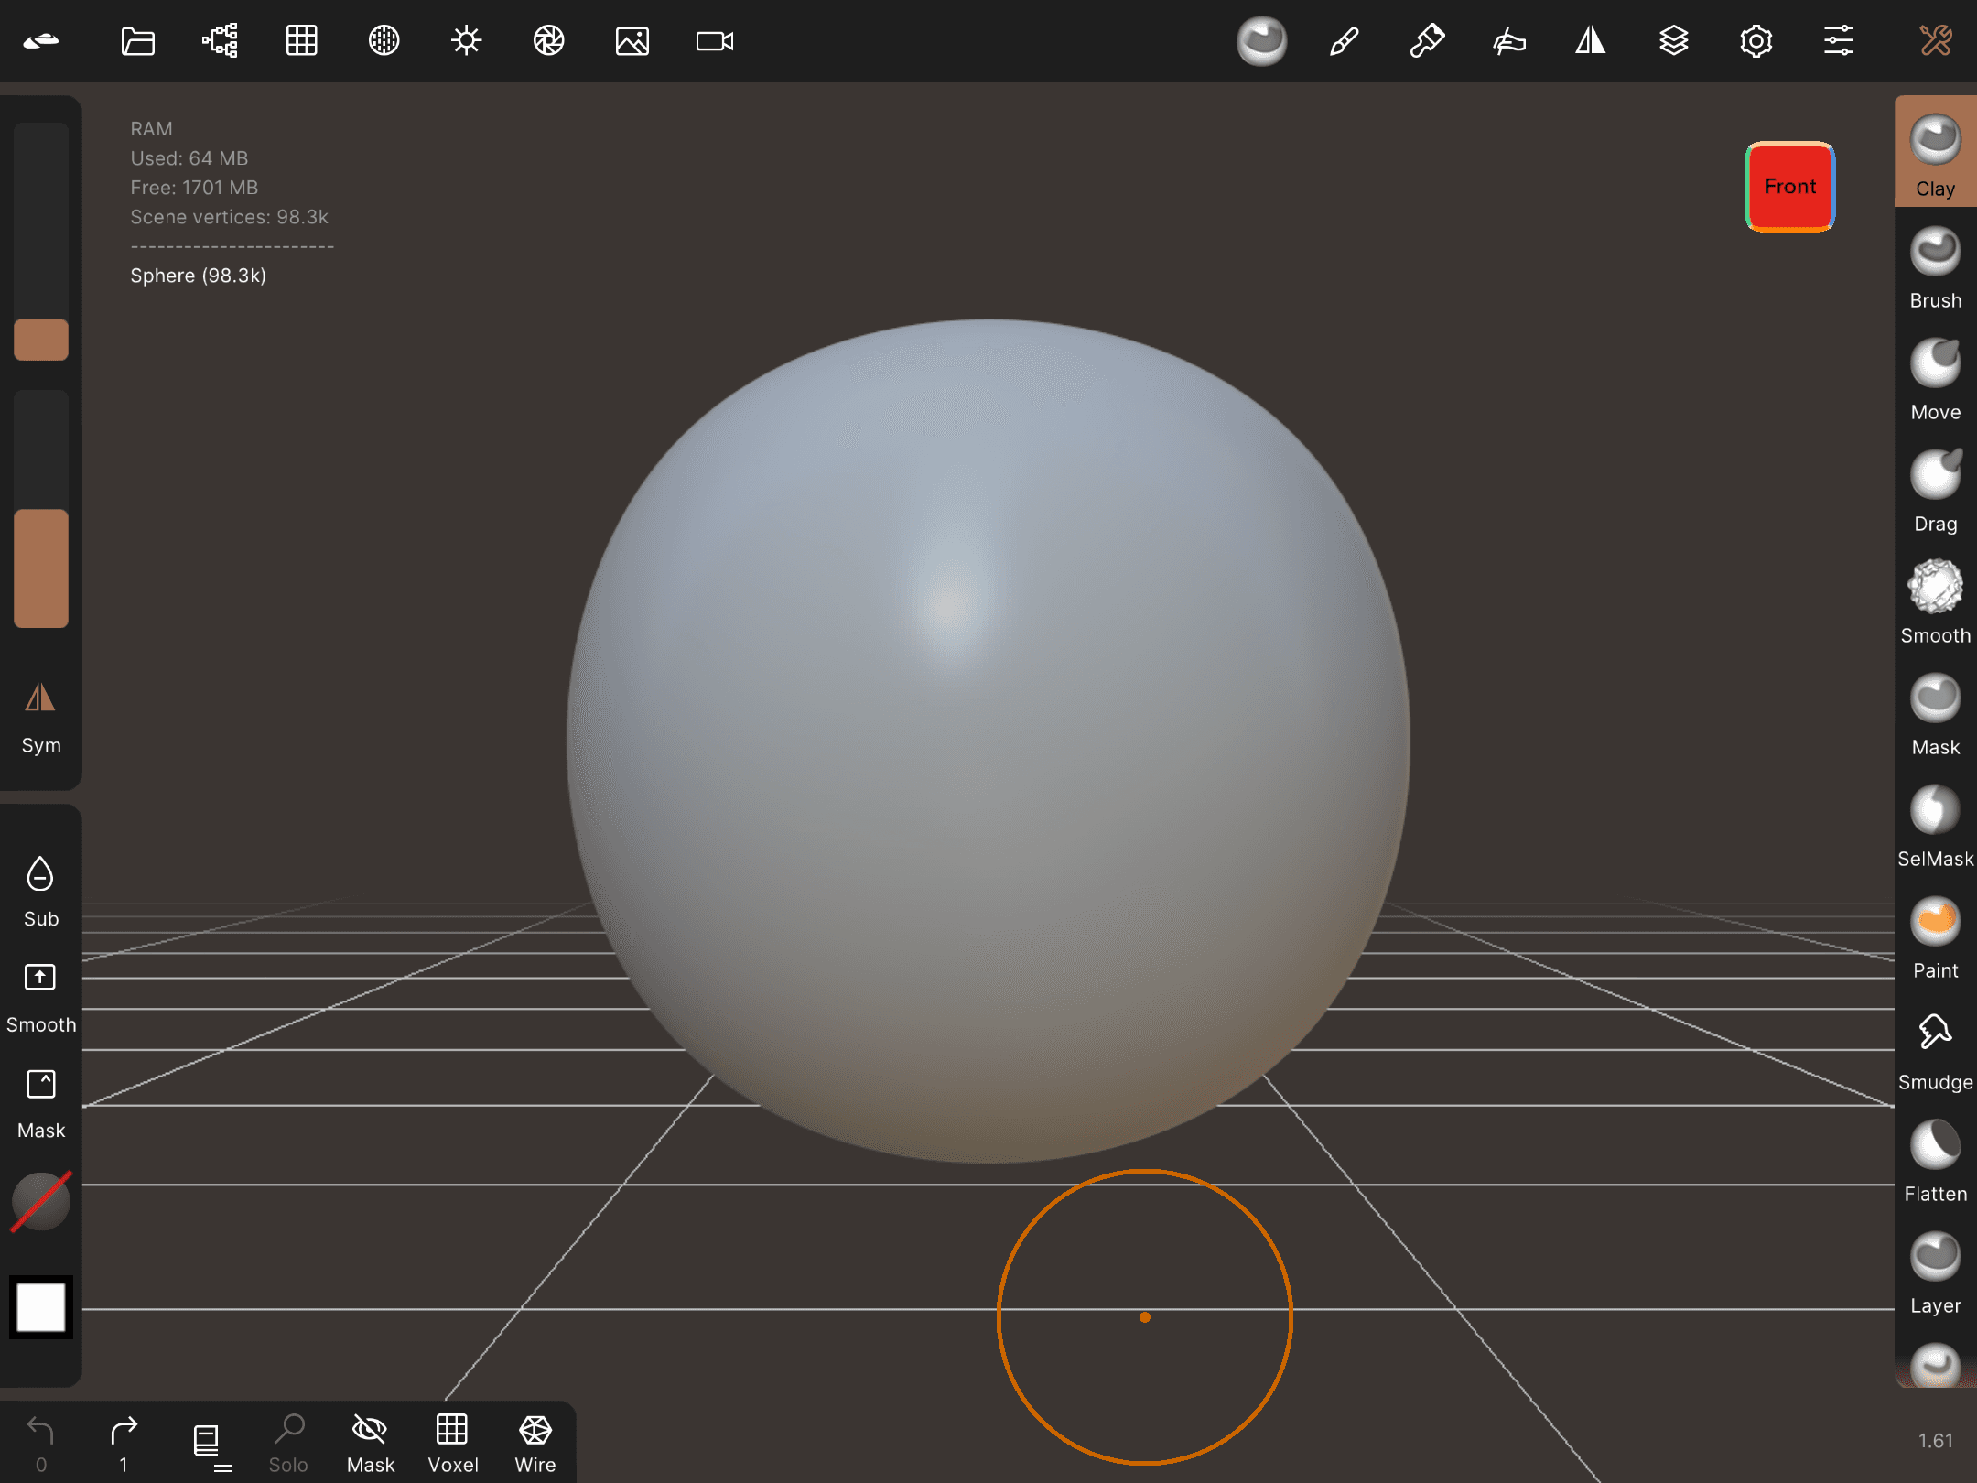
Task: Open the layers stack panel
Action: (x=1673, y=40)
